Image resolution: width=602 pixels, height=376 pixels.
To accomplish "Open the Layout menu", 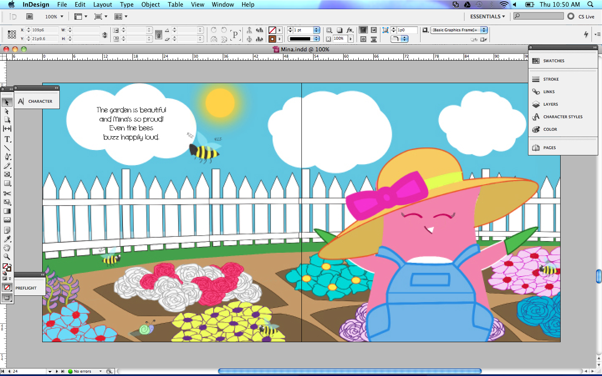I will 102,5.
